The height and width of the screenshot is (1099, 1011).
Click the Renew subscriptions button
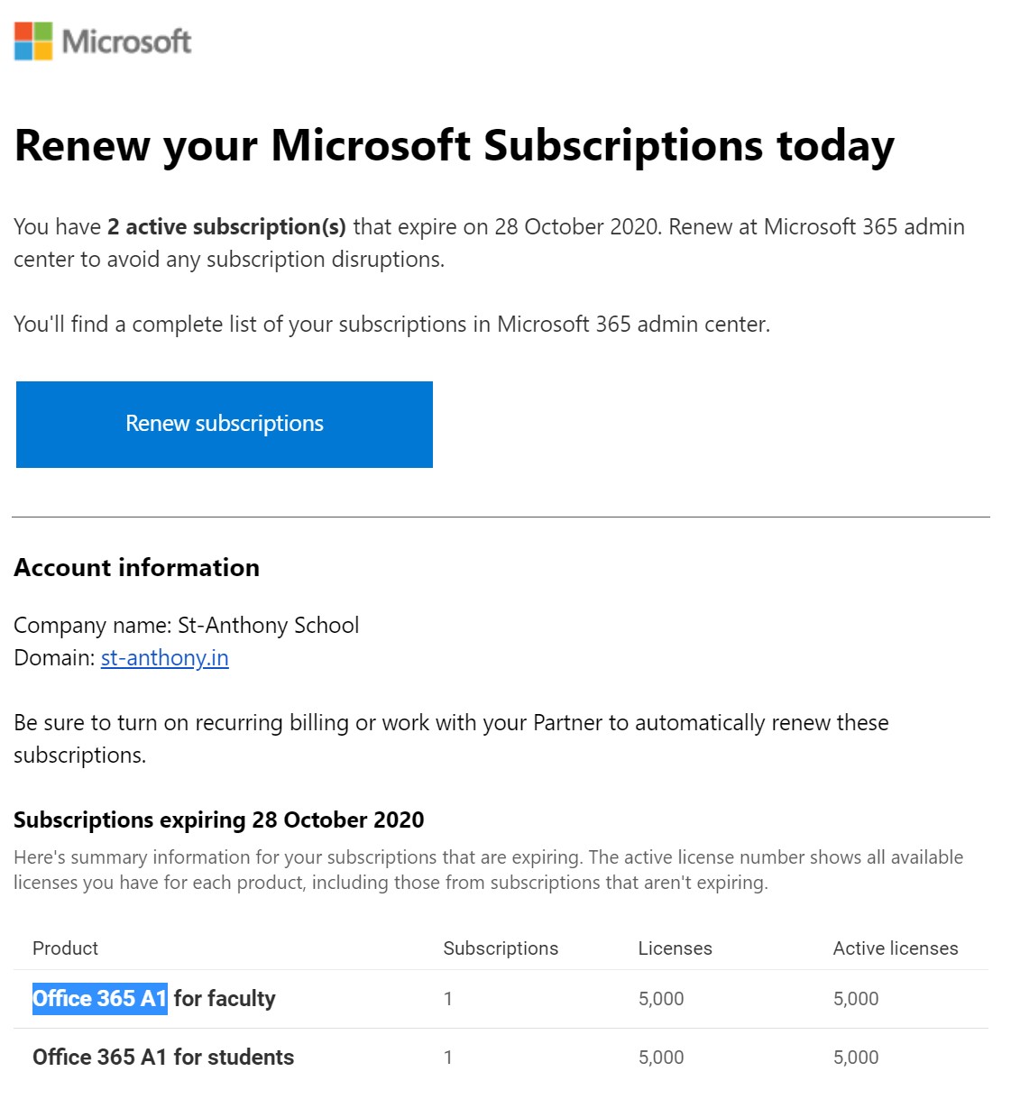tap(225, 424)
